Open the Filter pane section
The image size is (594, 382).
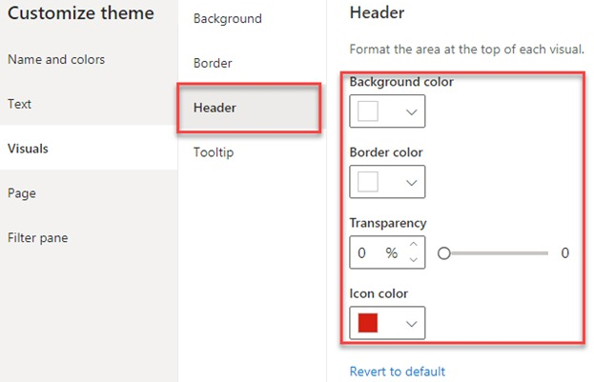tap(38, 238)
